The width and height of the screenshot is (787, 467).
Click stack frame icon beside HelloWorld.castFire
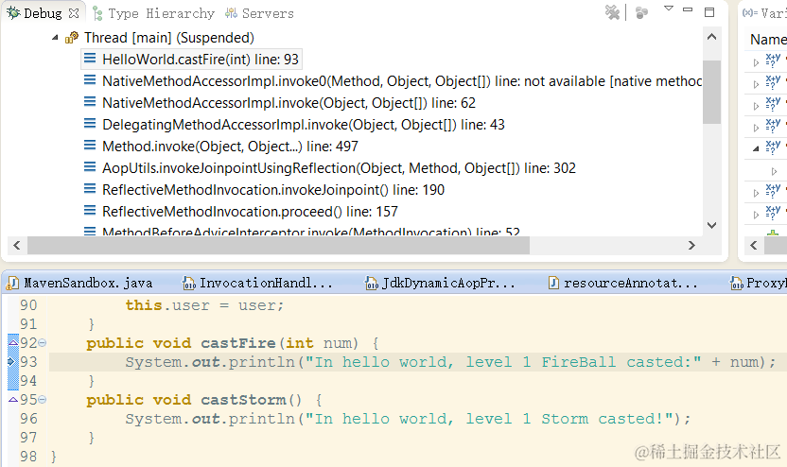[90, 59]
